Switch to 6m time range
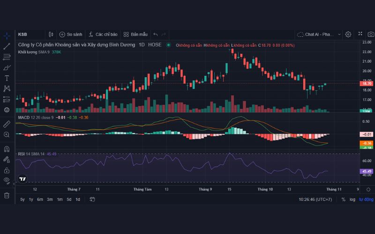The image size is (375, 234). [40, 199]
